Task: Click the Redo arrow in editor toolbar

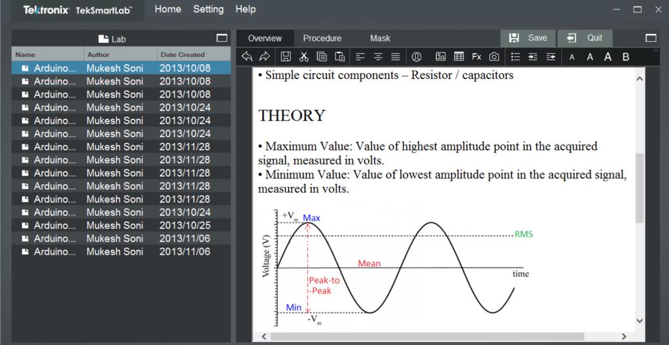Action: (265, 56)
